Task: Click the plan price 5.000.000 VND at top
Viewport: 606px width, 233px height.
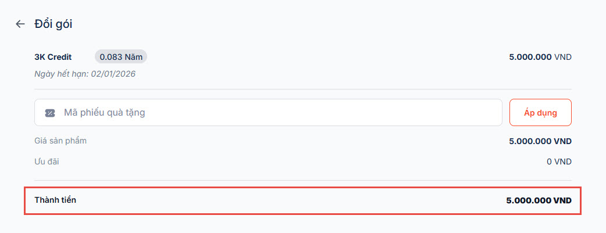Action: [x=540, y=57]
